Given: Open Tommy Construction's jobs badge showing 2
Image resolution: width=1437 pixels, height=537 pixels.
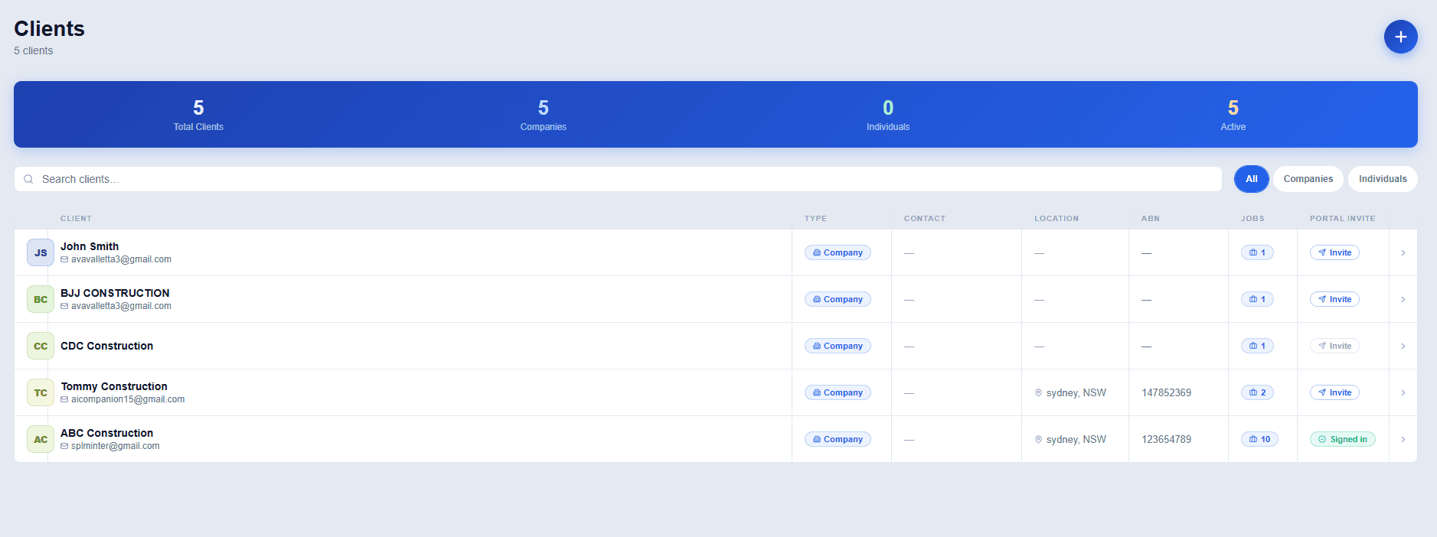Looking at the screenshot, I should pos(1257,392).
